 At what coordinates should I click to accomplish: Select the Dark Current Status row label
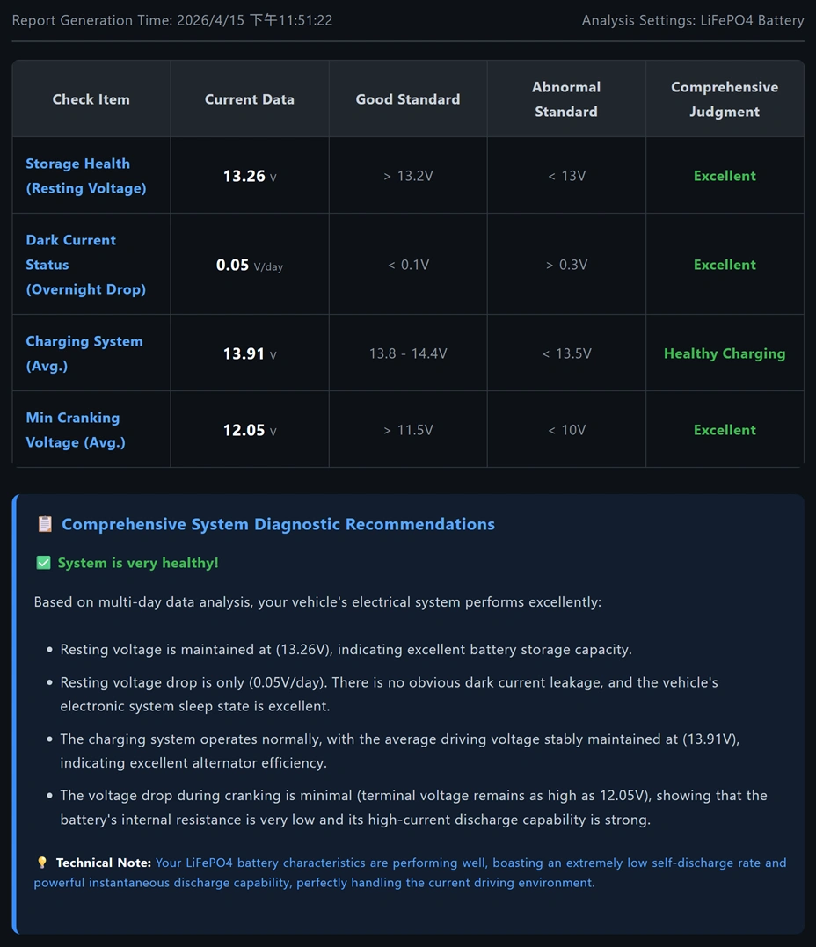click(x=85, y=265)
